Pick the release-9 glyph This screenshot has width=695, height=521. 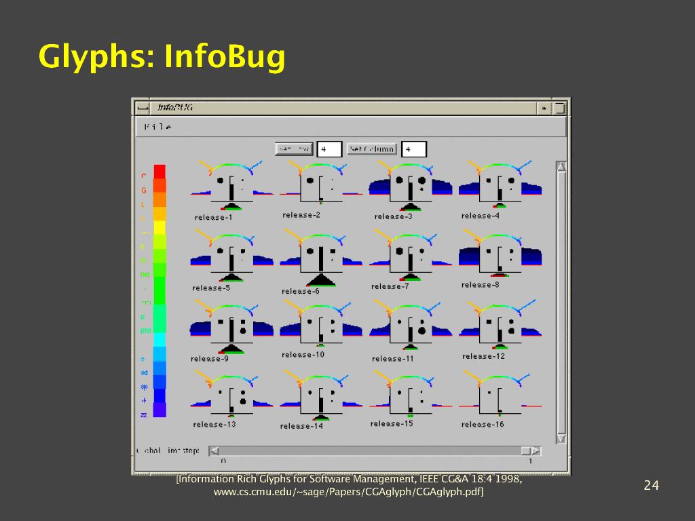(231, 328)
